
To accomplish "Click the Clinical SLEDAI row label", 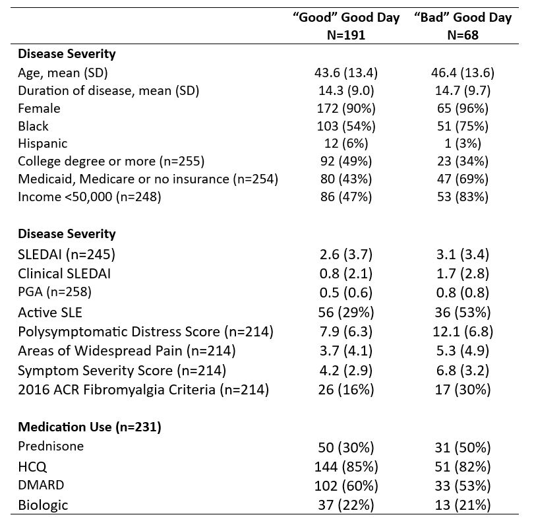I will pyautogui.click(x=63, y=274).
